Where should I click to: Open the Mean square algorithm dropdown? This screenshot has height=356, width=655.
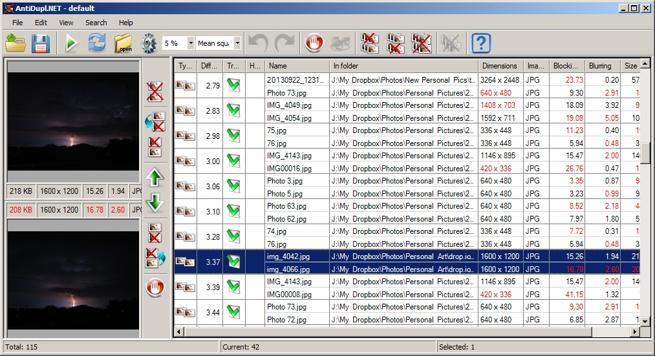click(237, 43)
